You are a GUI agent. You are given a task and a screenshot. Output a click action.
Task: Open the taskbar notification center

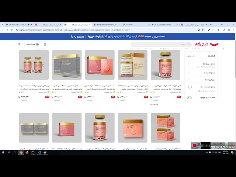pos(232,152)
